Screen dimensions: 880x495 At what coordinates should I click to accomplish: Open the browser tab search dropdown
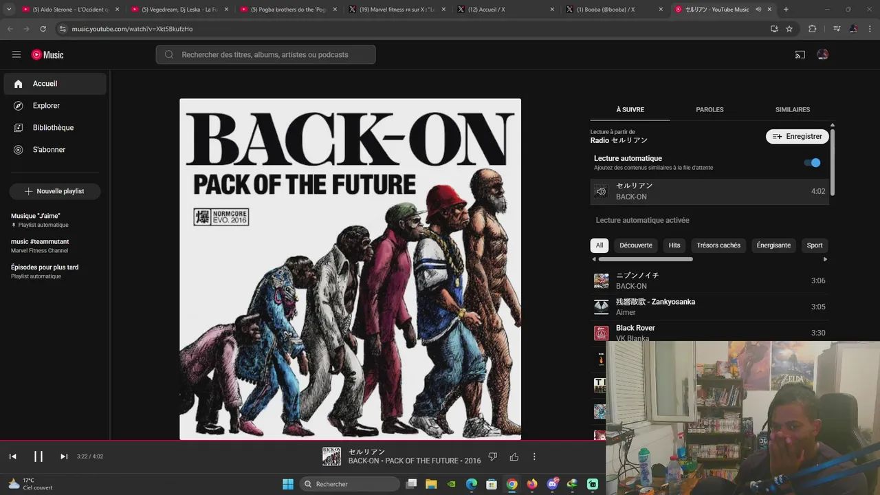coord(9,10)
